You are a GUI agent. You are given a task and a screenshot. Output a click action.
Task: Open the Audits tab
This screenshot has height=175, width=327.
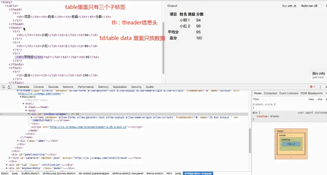coord(150,87)
